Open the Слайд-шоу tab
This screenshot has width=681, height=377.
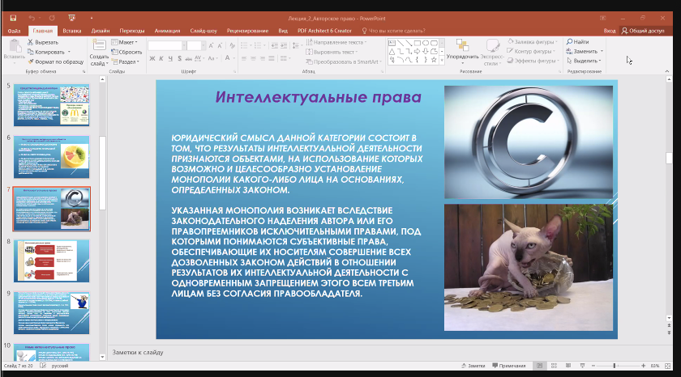pos(203,31)
